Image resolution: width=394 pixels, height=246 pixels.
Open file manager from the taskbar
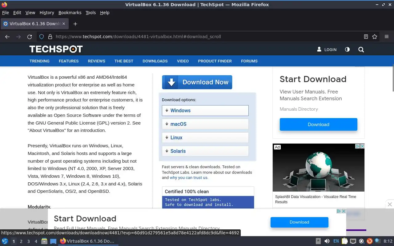44,241
